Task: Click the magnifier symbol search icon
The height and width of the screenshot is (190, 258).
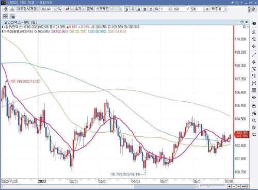Action: pos(59,9)
